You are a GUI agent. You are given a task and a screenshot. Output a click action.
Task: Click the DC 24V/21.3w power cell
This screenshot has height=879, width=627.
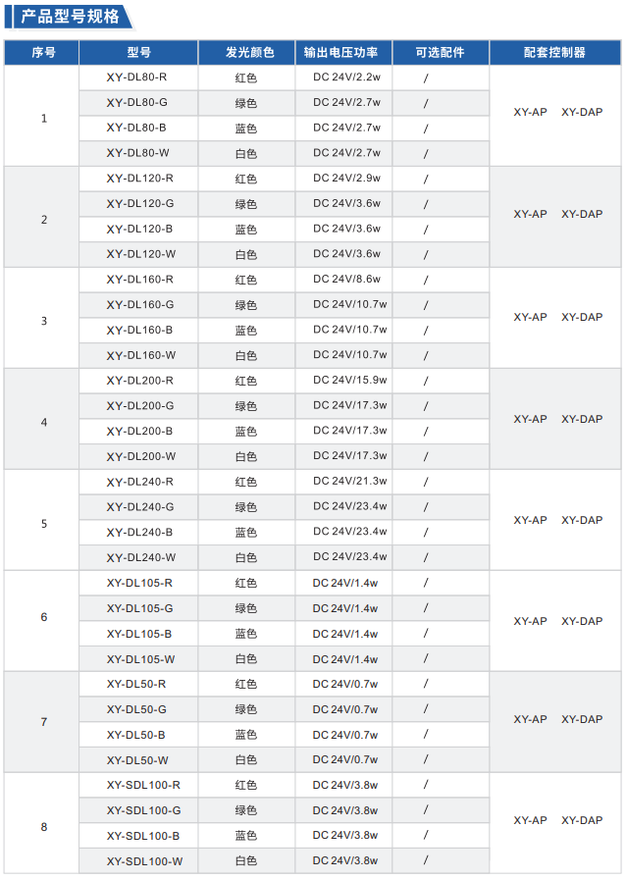(x=350, y=482)
